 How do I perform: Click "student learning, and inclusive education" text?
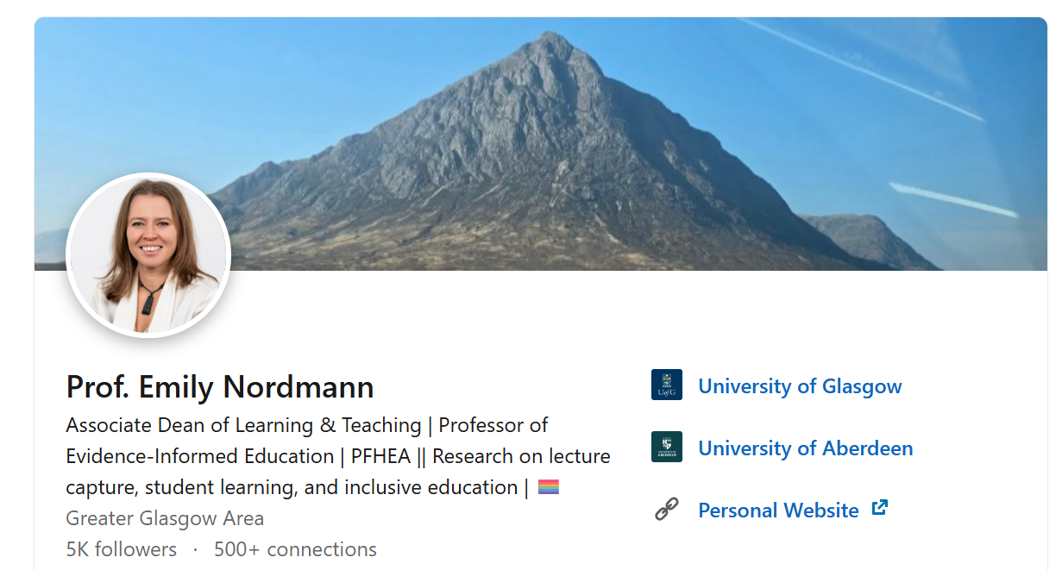pyautogui.click(x=331, y=487)
